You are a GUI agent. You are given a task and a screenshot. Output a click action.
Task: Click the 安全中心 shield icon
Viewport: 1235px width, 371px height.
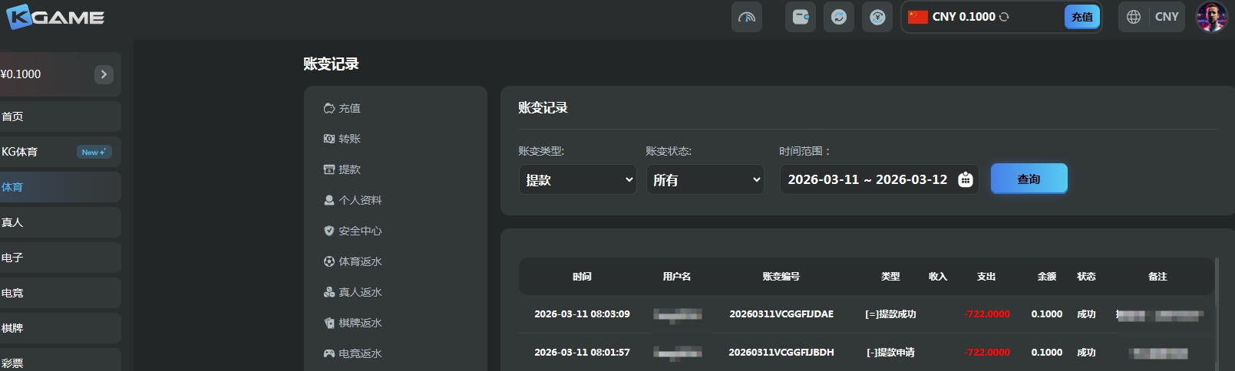[x=329, y=231]
